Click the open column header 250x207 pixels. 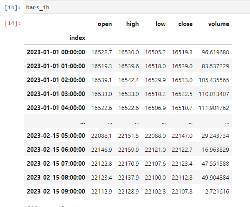[105, 24]
